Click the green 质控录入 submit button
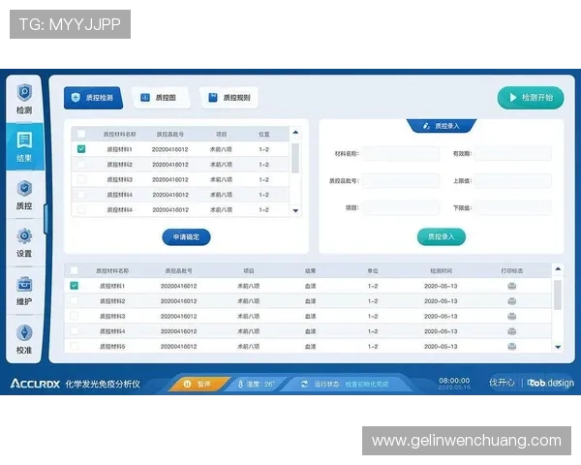Image resolution: width=581 pixels, height=465 pixels. (x=441, y=236)
